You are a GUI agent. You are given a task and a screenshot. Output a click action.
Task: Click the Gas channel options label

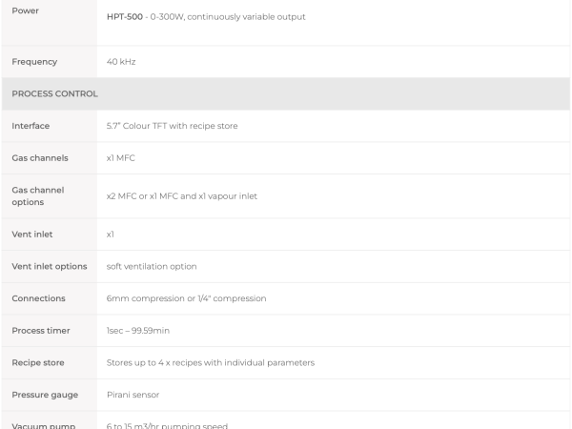pos(38,195)
